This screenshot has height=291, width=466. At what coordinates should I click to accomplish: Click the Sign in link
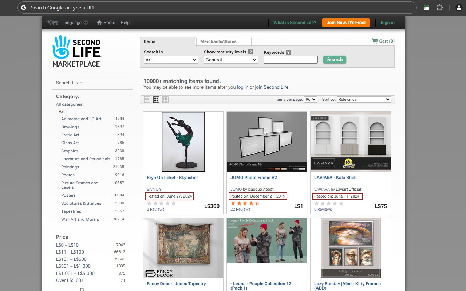387,23
